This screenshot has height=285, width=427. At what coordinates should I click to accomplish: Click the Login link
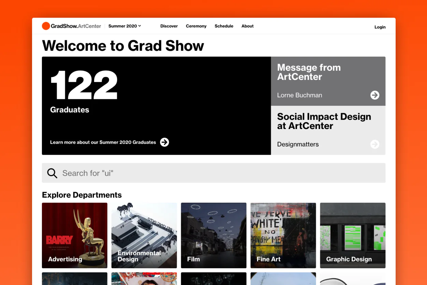380,27
